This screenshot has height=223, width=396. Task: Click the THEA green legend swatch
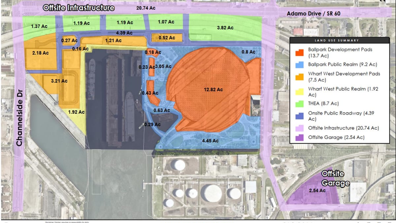300,104
